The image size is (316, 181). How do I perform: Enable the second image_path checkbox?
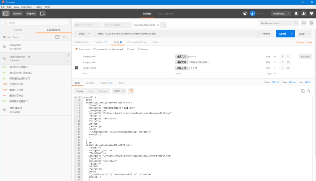(76, 62)
